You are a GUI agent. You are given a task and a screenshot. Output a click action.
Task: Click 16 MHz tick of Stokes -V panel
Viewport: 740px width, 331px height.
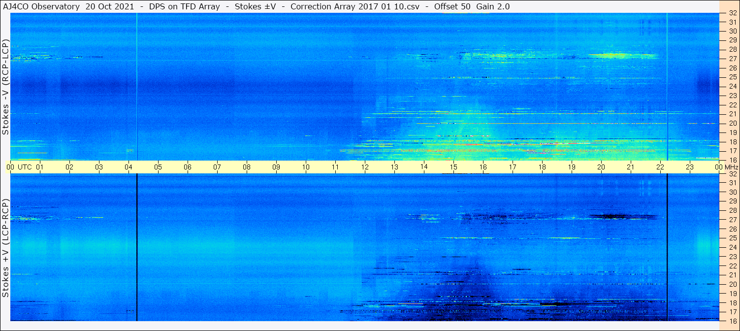point(732,160)
